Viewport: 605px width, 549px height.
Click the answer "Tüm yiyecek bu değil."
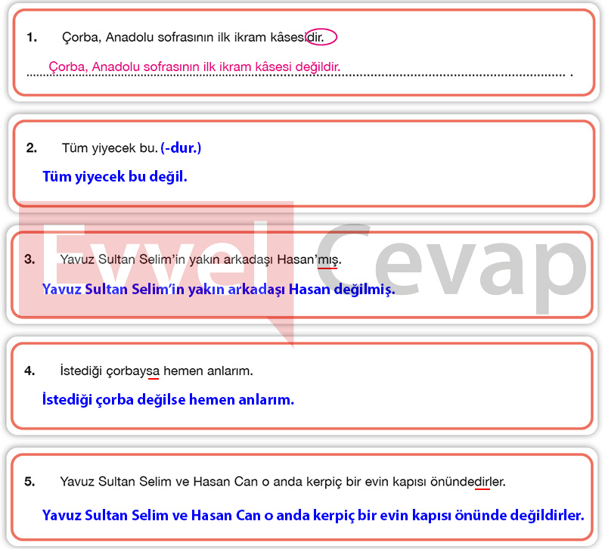coord(115,177)
